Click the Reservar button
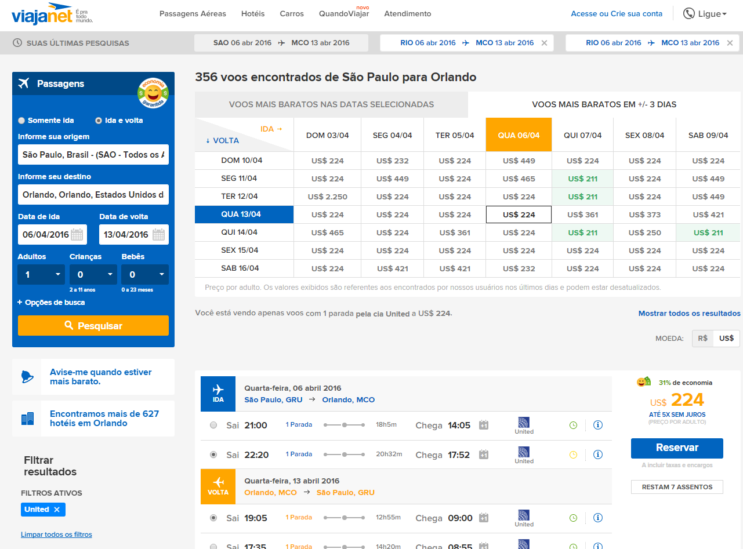Image resolution: width=743 pixels, height=549 pixels. (x=677, y=448)
